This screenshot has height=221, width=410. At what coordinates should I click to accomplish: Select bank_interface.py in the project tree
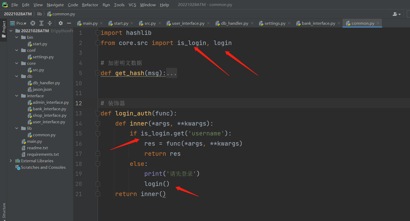[49, 109]
